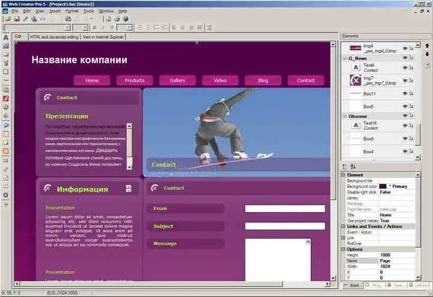
Task: Toggle visibility eye for Gbanner group
Action: (405, 116)
